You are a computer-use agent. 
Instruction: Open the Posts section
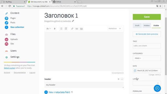click(x=13, y=23)
